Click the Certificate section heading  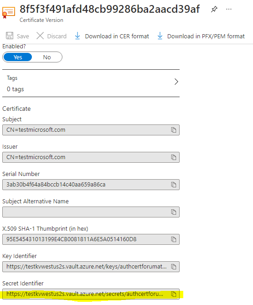coord(16,109)
